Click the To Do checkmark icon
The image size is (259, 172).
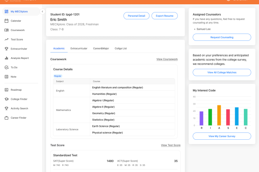(x=6, y=68)
